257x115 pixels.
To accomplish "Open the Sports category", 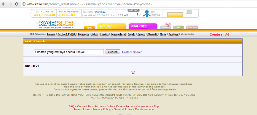I will coord(132,34).
